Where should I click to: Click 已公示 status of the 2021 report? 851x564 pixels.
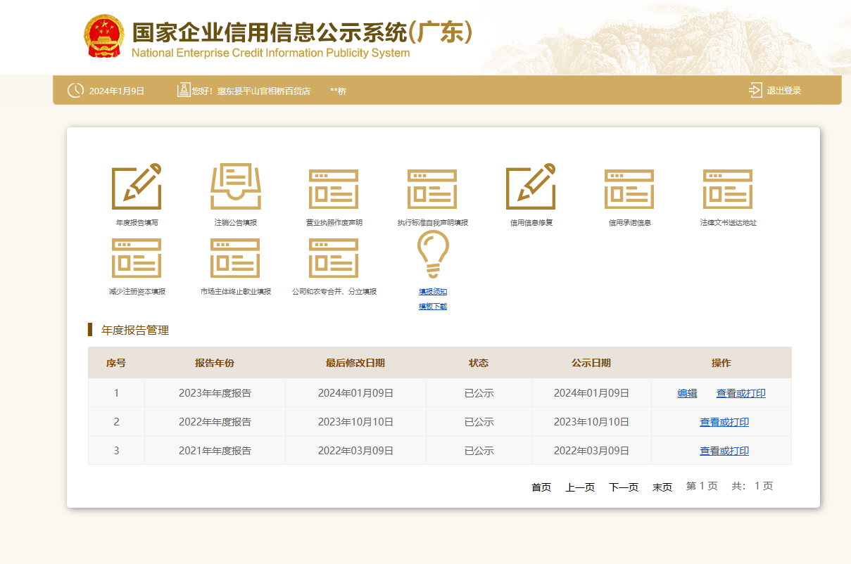(479, 451)
